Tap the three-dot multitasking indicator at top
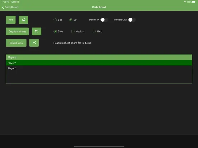This screenshot has width=198, height=148. tap(99, 2)
